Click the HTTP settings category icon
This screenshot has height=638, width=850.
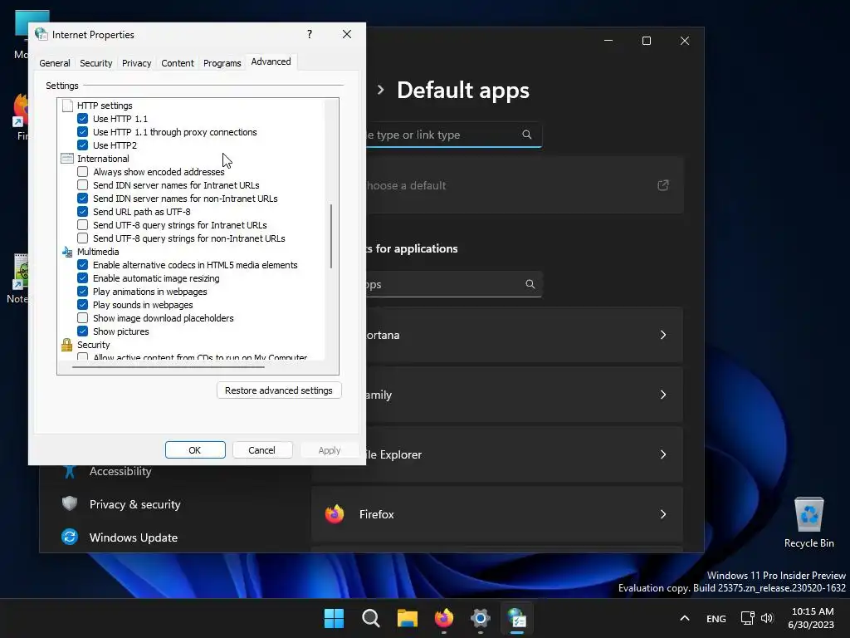(67, 106)
